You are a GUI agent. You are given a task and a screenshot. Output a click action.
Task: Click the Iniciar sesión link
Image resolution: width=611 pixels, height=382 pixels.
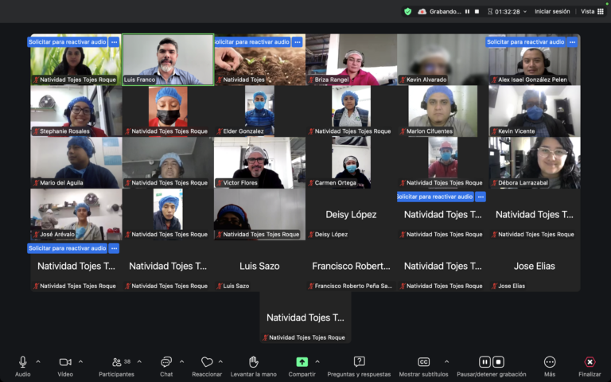tap(552, 12)
